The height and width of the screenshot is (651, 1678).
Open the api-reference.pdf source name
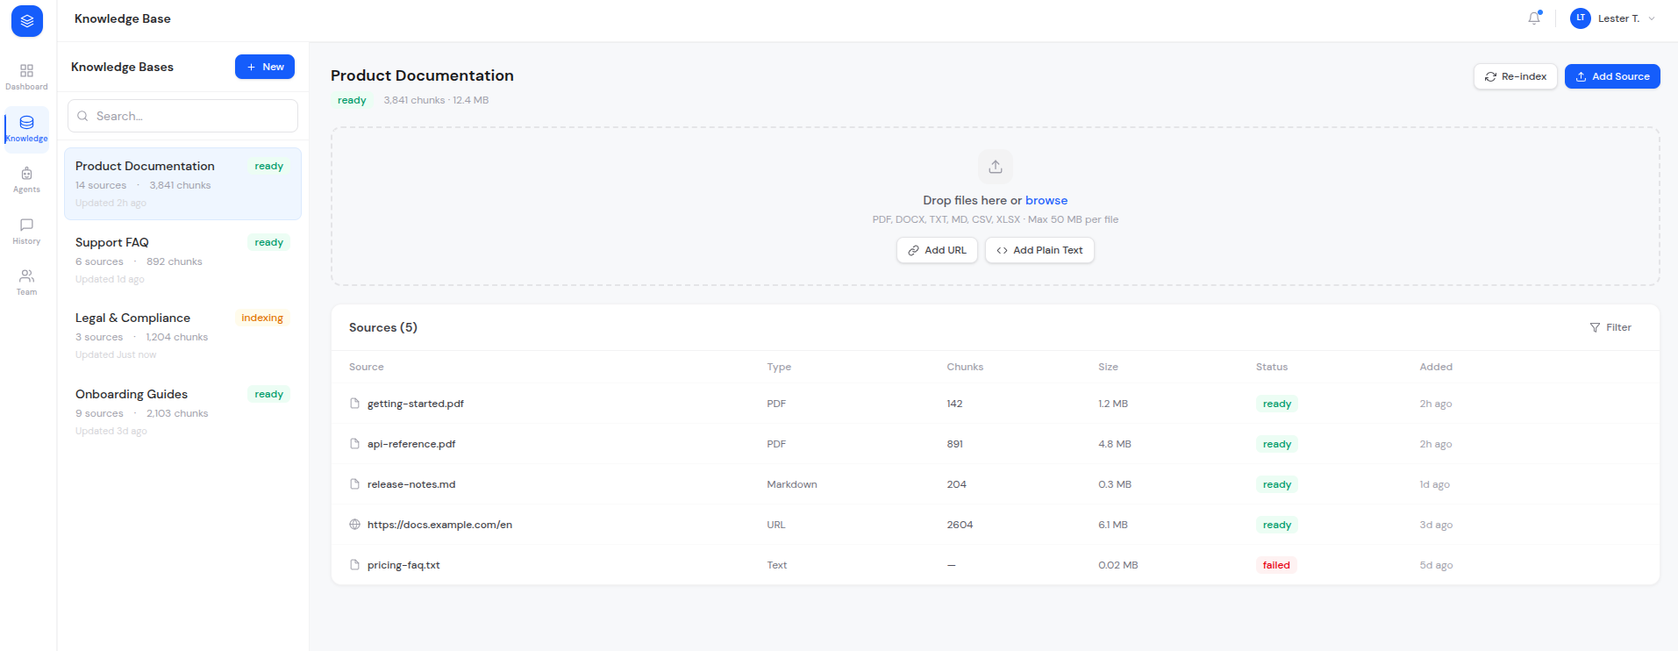(x=411, y=444)
